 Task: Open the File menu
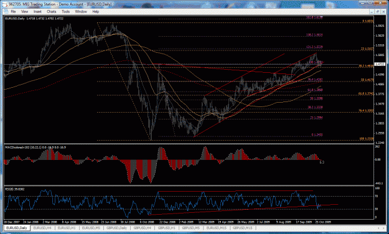13,11
